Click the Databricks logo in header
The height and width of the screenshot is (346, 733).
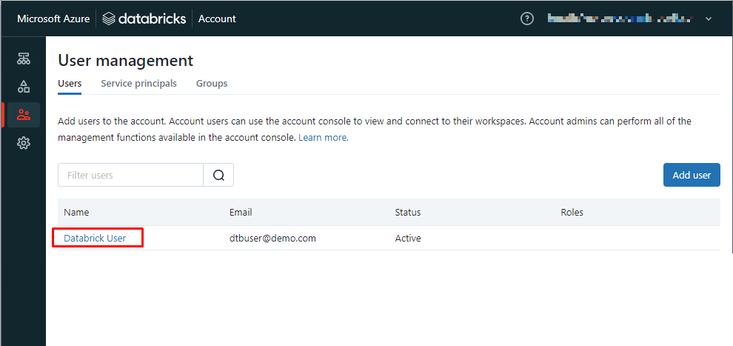pyautogui.click(x=144, y=19)
